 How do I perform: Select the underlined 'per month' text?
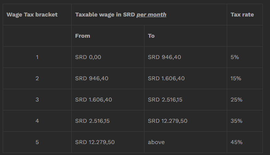pyautogui.click(x=151, y=15)
